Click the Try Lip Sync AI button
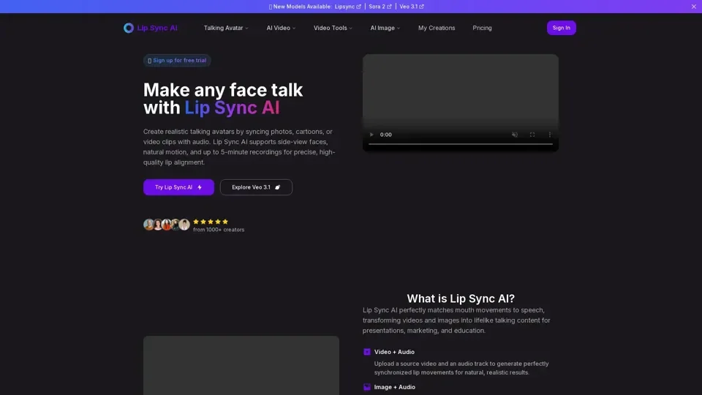The image size is (702, 395). (x=178, y=187)
